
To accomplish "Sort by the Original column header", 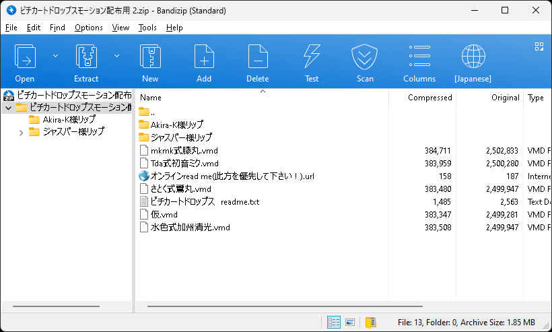I will tap(489, 98).
